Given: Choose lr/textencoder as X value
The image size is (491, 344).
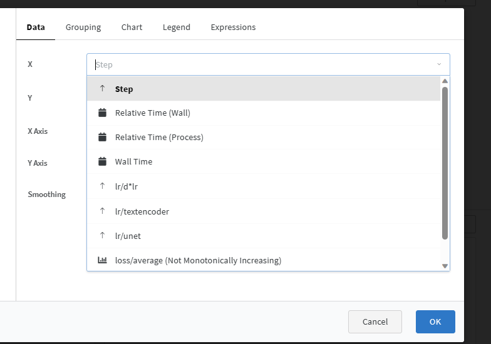Looking at the screenshot, I should click(x=264, y=211).
